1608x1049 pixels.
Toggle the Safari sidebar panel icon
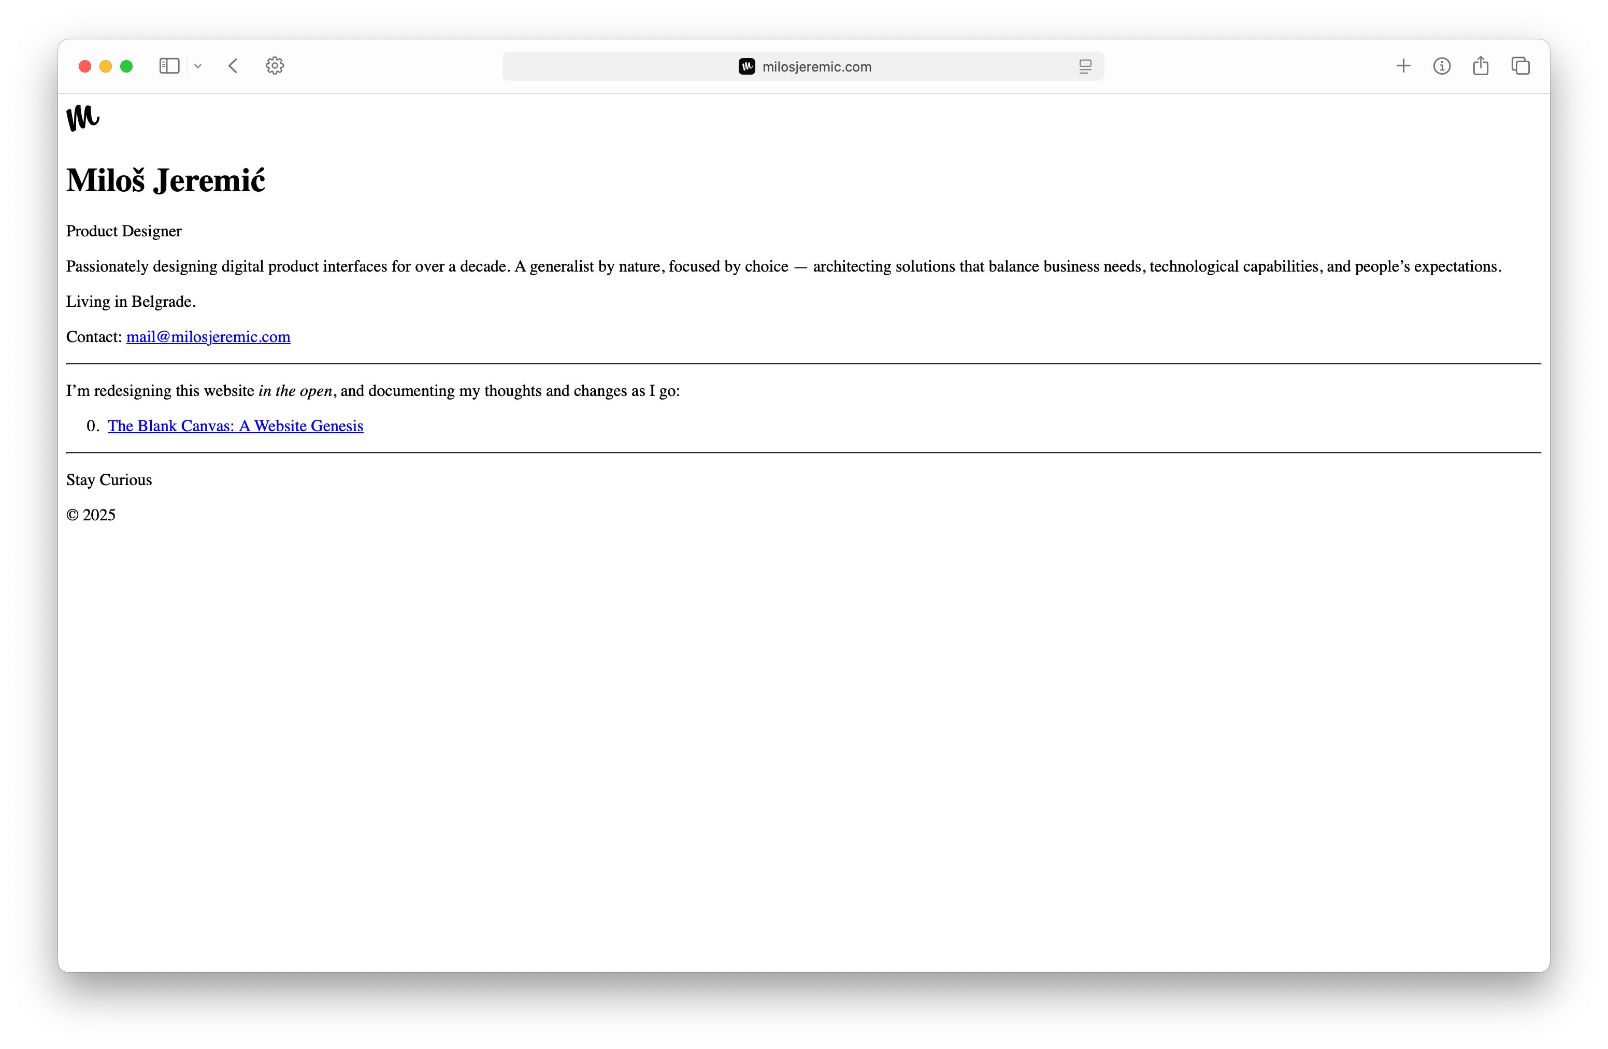point(169,65)
